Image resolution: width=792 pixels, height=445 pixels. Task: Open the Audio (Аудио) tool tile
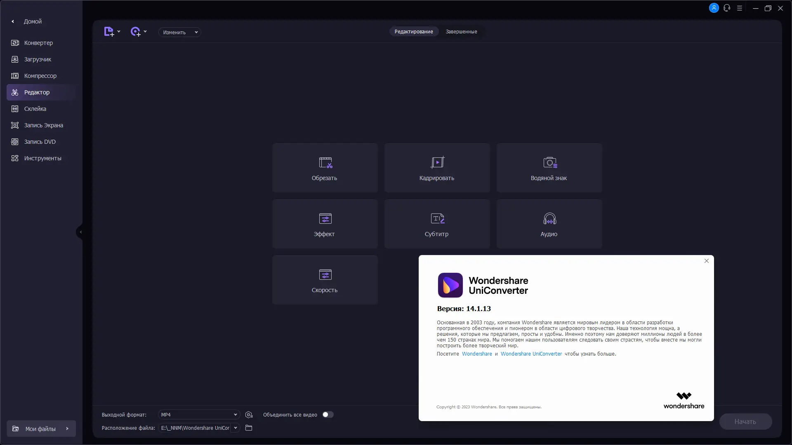pos(549,224)
